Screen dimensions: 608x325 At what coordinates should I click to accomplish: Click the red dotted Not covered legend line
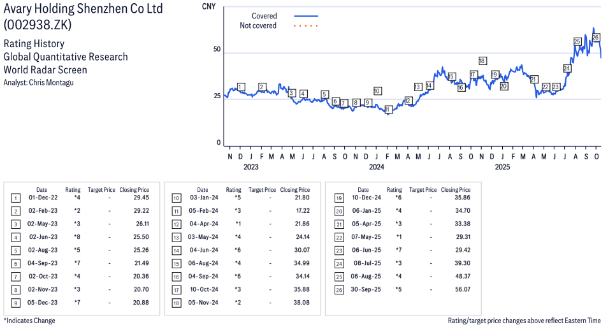click(x=306, y=26)
